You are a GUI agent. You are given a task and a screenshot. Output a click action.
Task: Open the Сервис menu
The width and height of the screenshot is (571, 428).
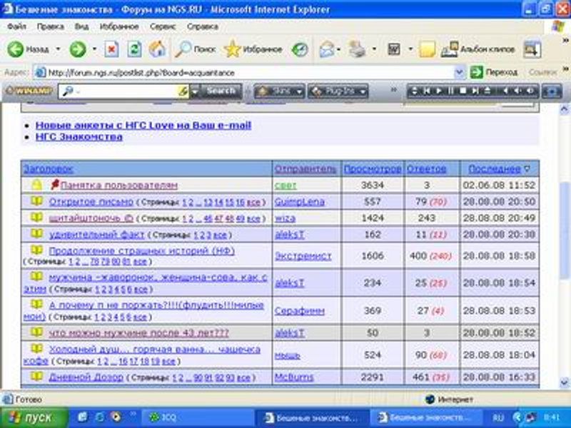(x=163, y=26)
